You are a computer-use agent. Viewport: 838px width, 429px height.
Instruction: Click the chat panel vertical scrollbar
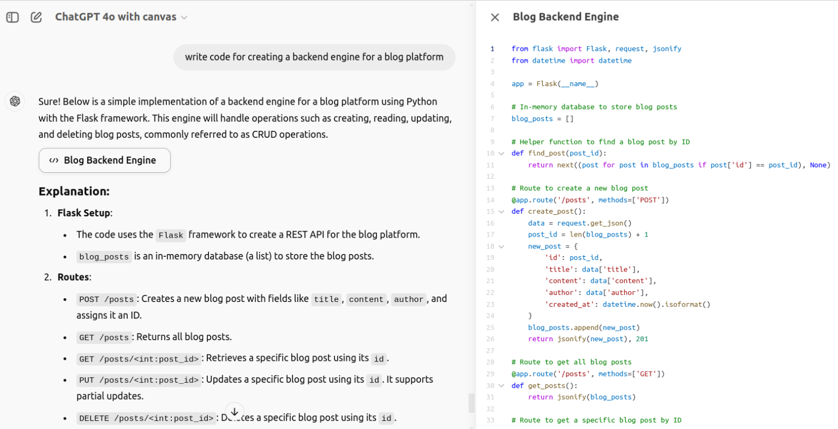[x=471, y=403]
